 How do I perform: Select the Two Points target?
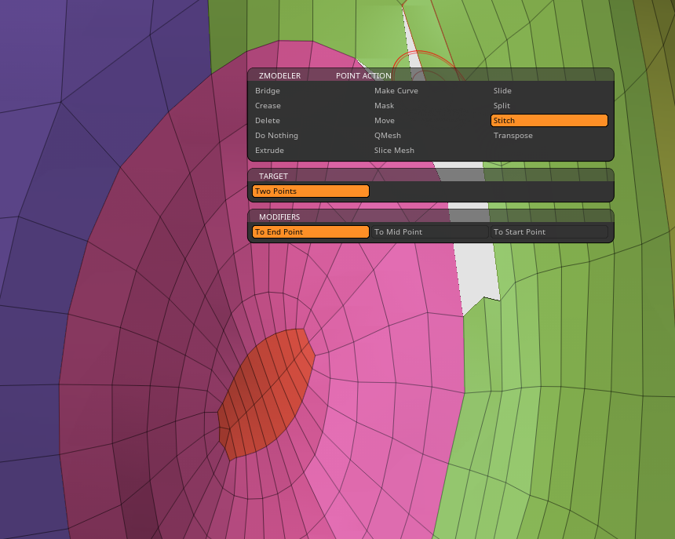(310, 191)
